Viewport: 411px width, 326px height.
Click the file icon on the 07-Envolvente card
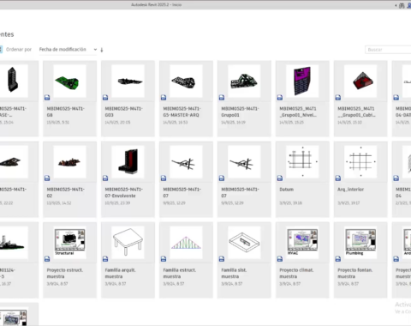coord(105,178)
